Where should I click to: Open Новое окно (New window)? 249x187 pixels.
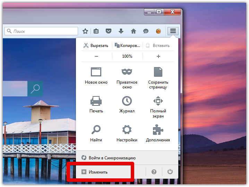[96, 76]
